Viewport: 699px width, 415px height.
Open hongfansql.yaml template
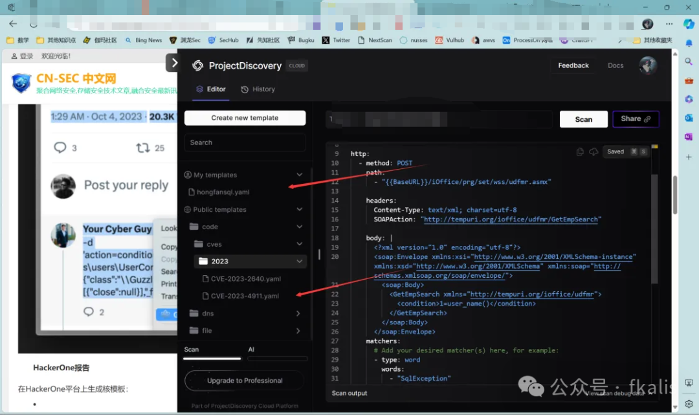coord(219,192)
